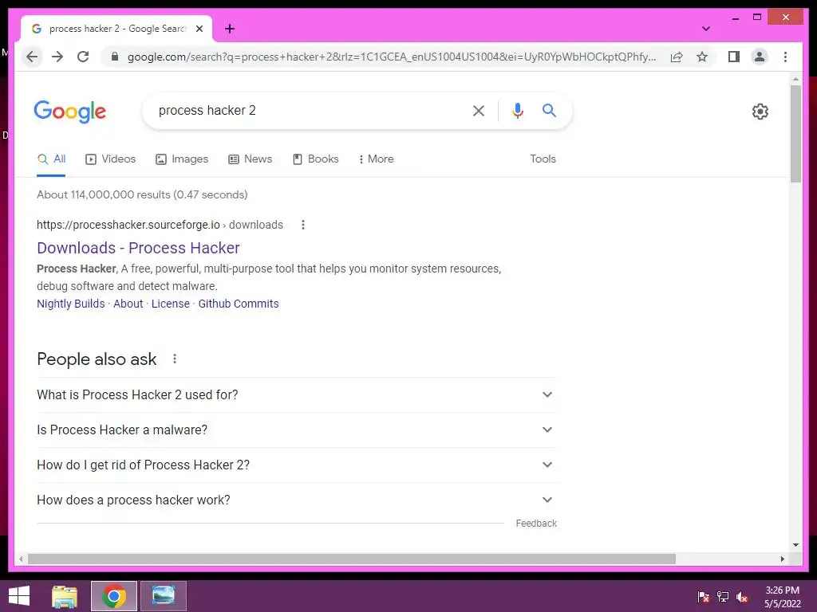Open File Explorer from taskbar
The image size is (817, 612).
65,596
